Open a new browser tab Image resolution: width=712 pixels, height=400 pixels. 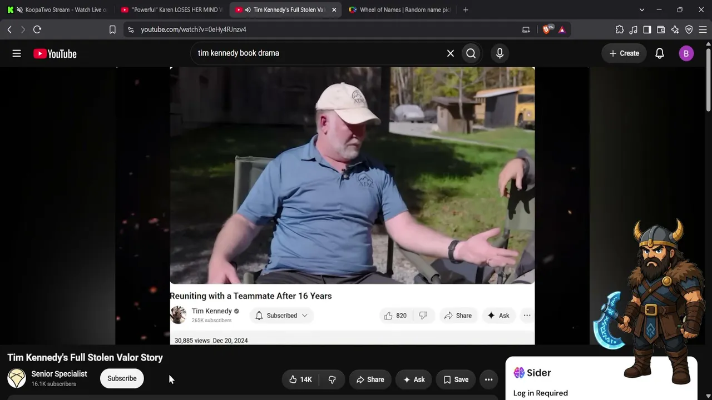466,9
